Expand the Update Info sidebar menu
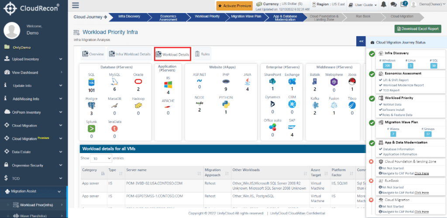Image resolution: width=447 pixels, height=218 pixels. tap(34, 85)
